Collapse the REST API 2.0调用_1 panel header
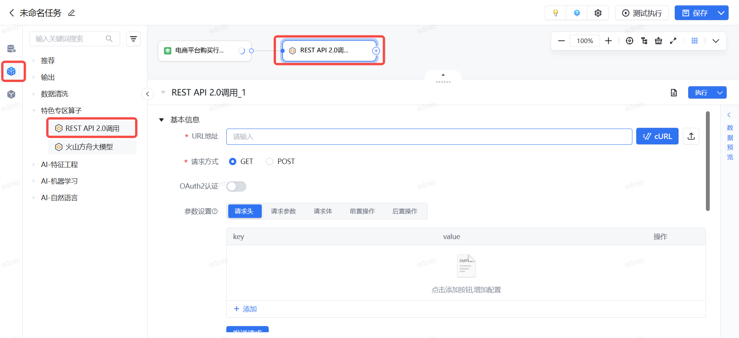The image size is (739, 338). click(163, 92)
